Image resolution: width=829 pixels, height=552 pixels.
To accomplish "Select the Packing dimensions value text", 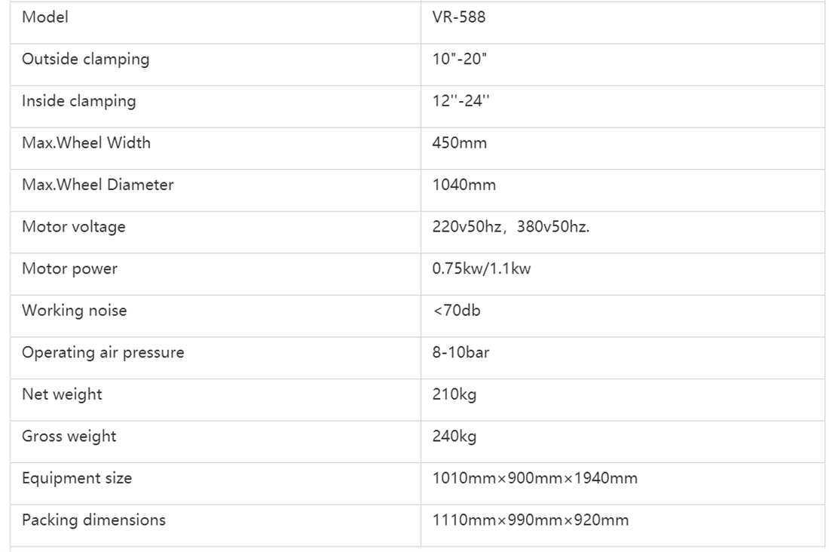I will click(531, 520).
